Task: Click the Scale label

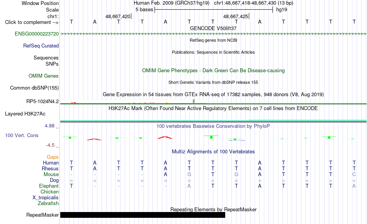Action: point(53,10)
